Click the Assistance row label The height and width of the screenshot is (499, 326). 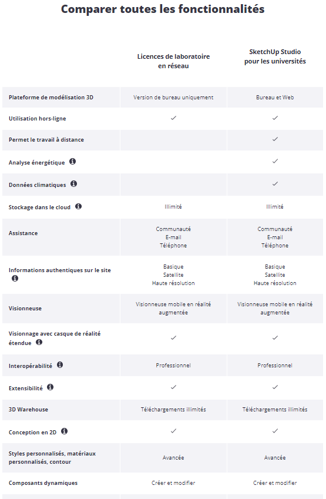(23, 233)
